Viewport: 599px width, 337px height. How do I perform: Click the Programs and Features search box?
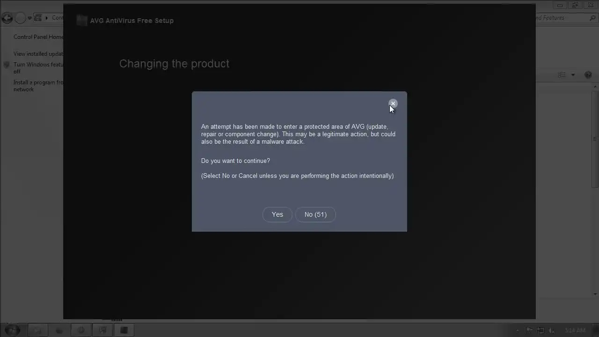coord(563,18)
